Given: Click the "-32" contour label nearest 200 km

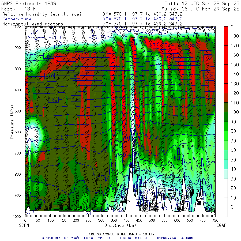Looking at the screenshot, I should tap(76, 98).
